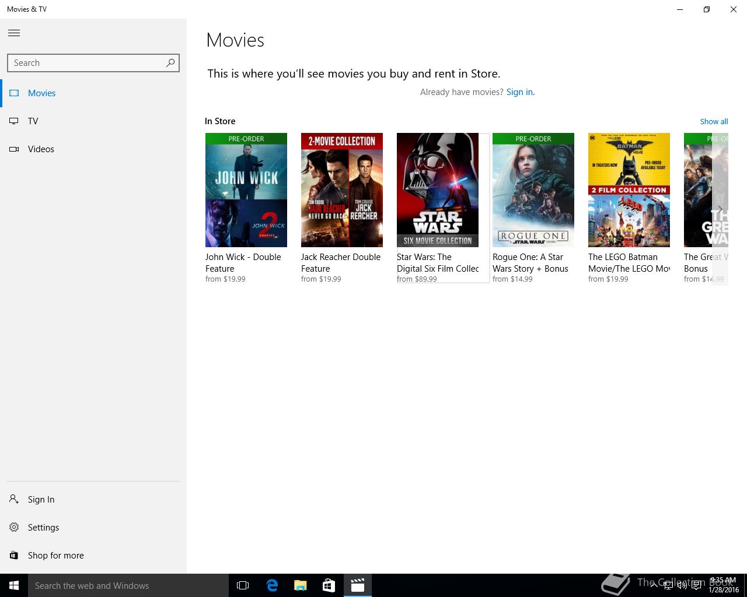Click 'Jack Reacher Double Feature' title
Image resolution: width=747 pixels, height=597 pixels.
(x=341, y=263)
